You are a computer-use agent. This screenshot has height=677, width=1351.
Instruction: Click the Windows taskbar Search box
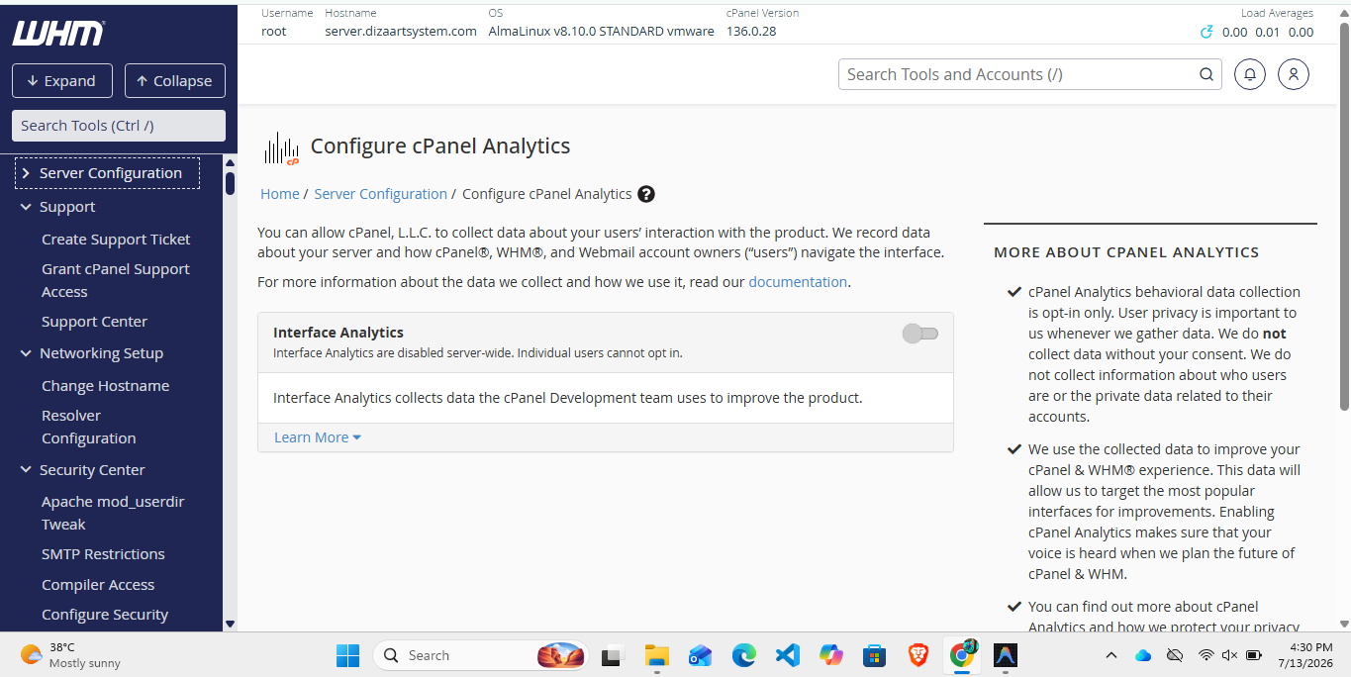pos(481,655)
